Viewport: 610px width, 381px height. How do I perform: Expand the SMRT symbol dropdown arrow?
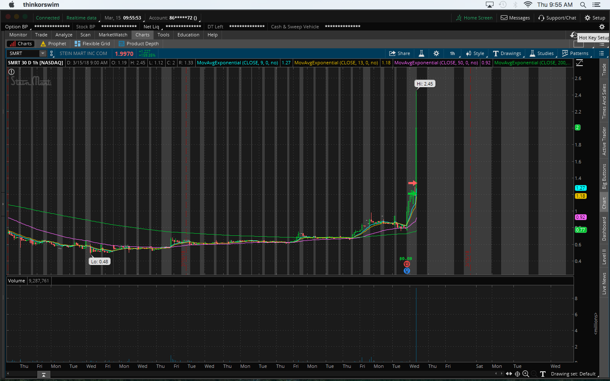coord(42,53)
